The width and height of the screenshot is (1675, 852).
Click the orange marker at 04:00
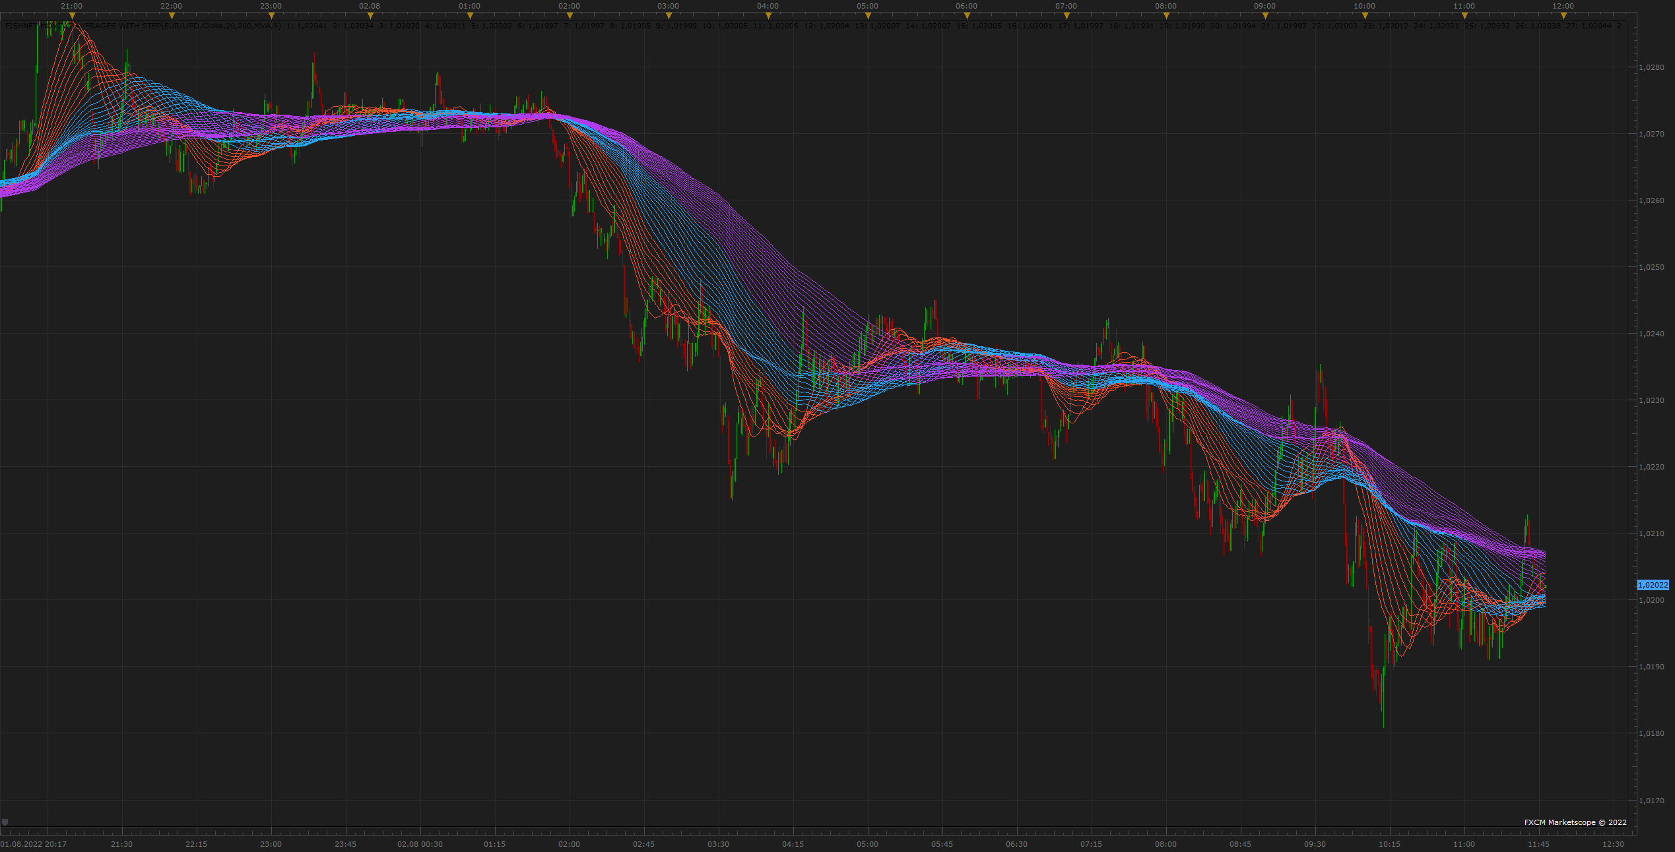768,15
